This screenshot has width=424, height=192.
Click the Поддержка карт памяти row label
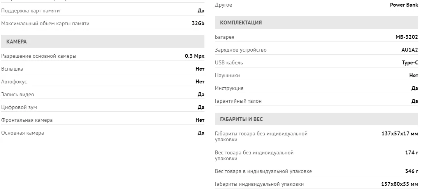coord(30,11)
